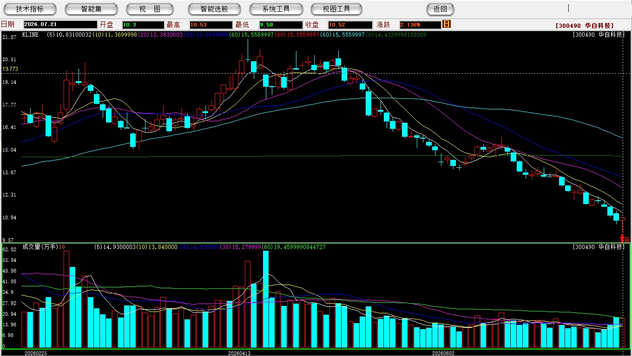Open the 视图工具 button

click(x=337, y=9)
